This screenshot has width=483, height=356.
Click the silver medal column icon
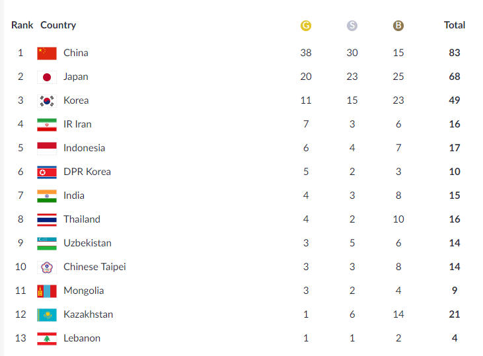tap(352, 26)
